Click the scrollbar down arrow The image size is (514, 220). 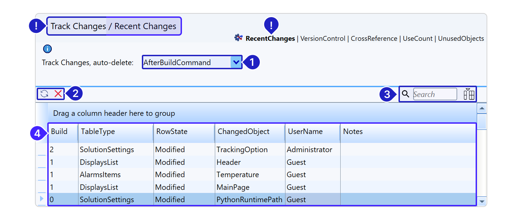tap(482, 201)
